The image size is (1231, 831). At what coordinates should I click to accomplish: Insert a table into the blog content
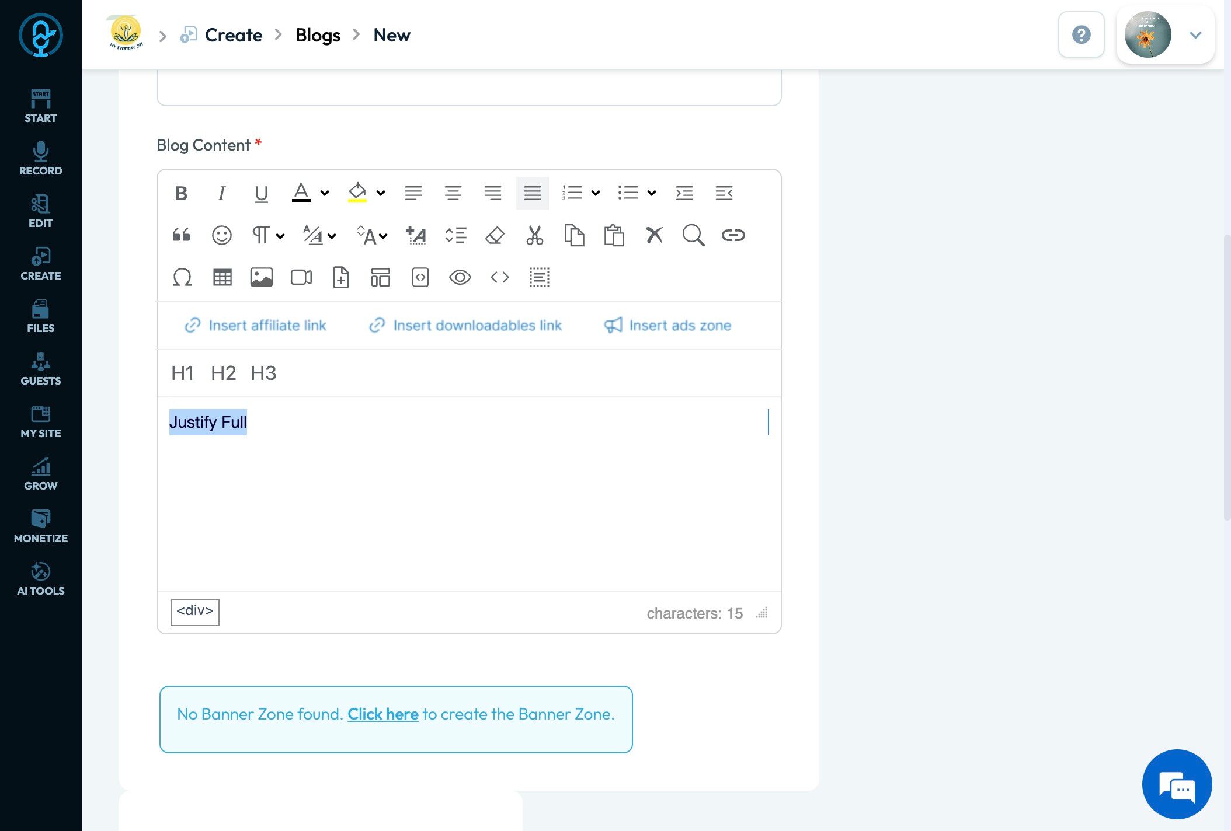point(222,277)
